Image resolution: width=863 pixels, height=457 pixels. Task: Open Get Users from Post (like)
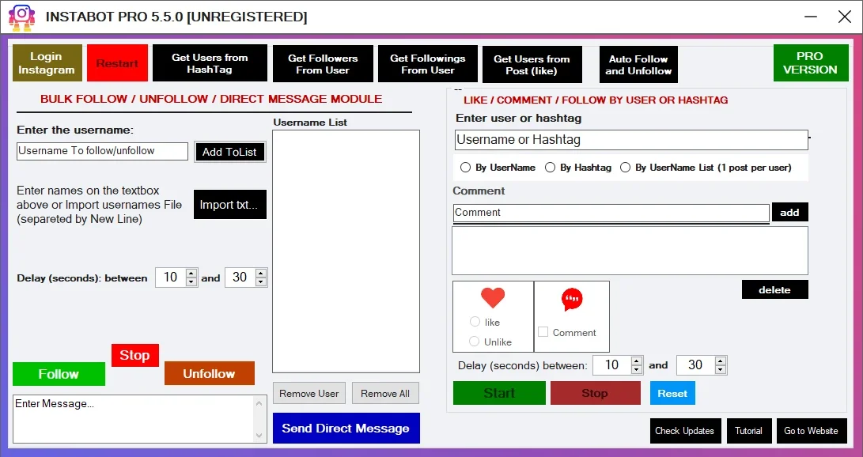(x=532, y=65)
